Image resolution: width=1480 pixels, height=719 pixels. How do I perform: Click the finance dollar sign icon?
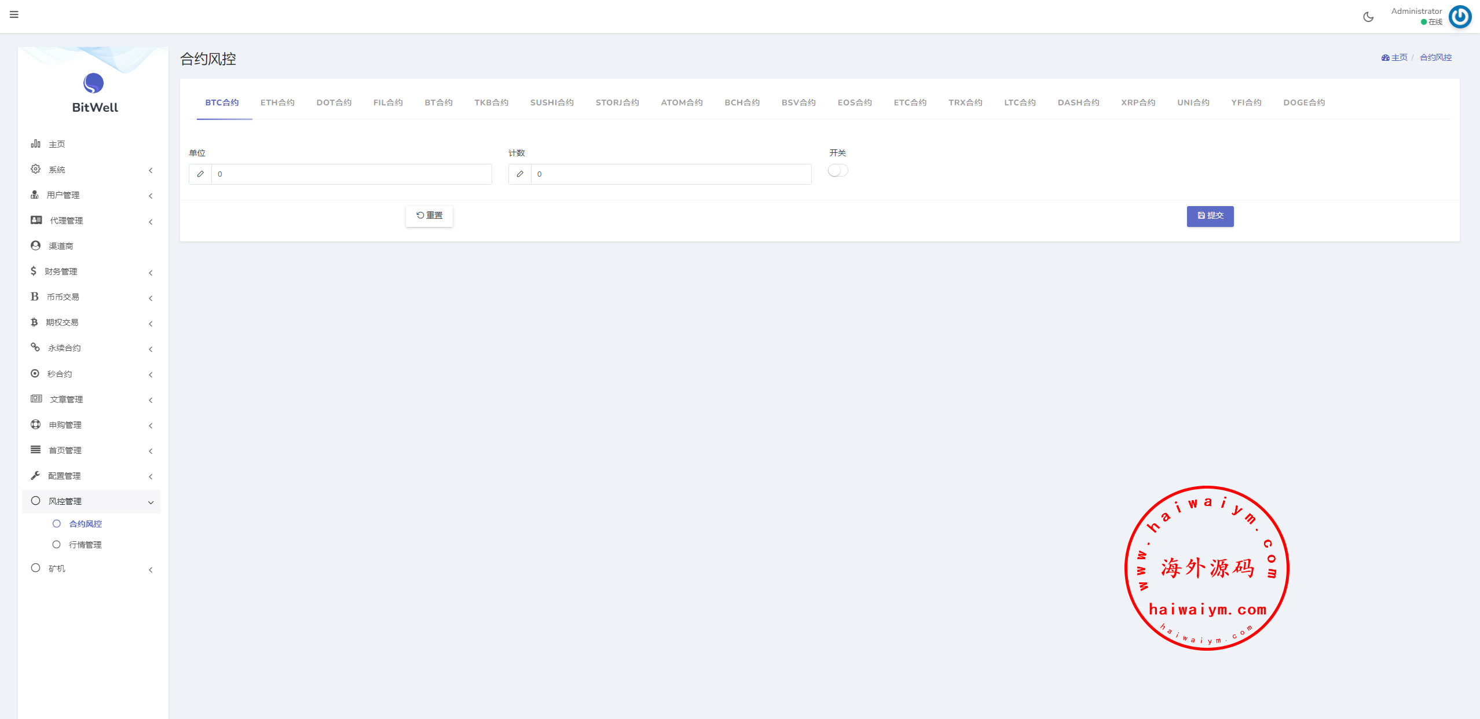point(34,271)
